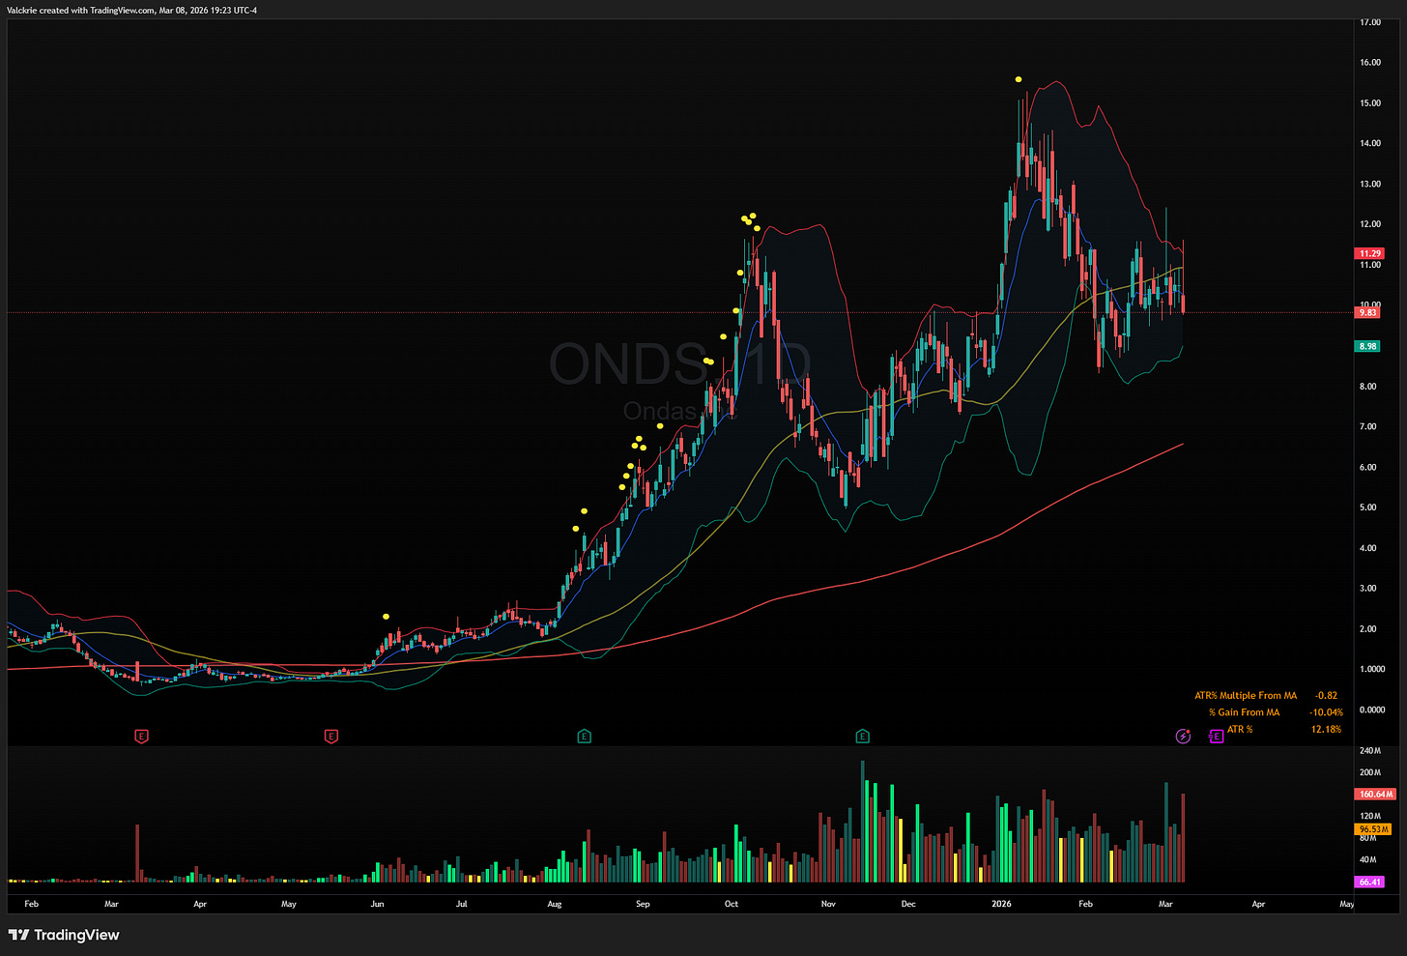Click the purple lightning bolt icon
The width and height of the screenshot is (1407, 956).
click(1183, 737)
